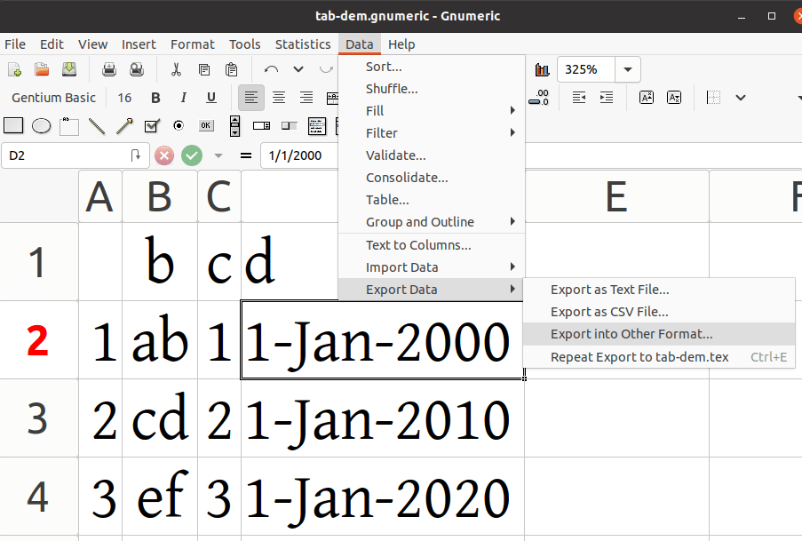Select the ellipse drawing tool
The image size is (802, 549).
[41, 125]
